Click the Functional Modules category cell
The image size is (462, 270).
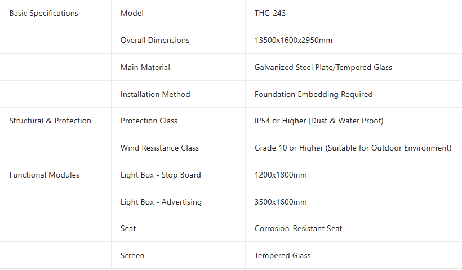pyautogui.click(x=45, y=175)
